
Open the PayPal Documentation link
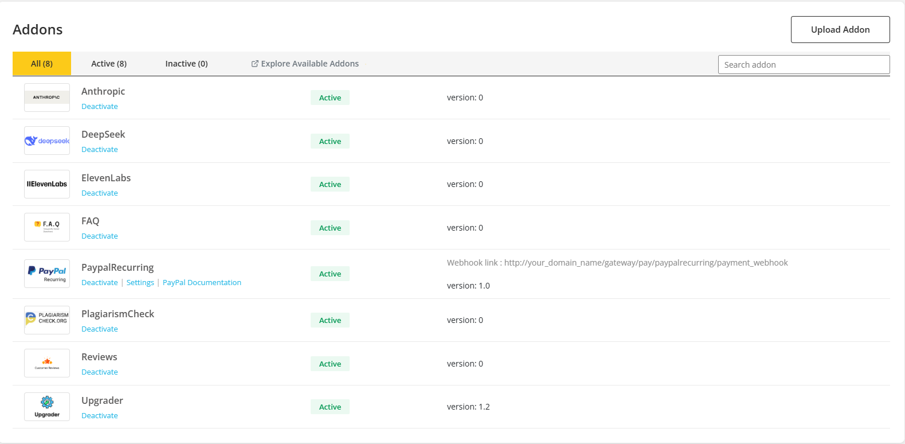tap(202, 283)
